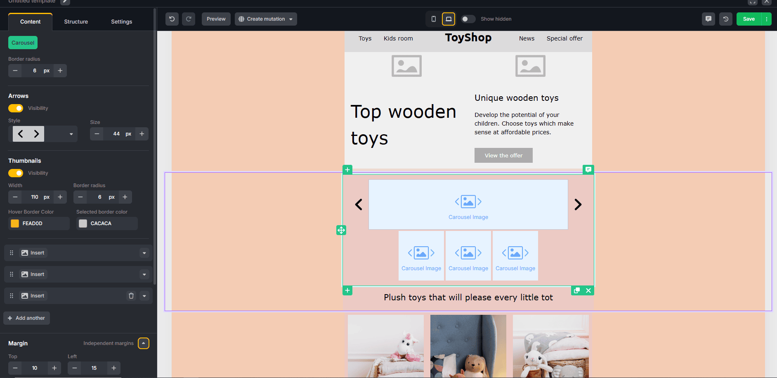Toggle Arrows visibility switch
The image size is (777, 378).
[x=16, y=108]
